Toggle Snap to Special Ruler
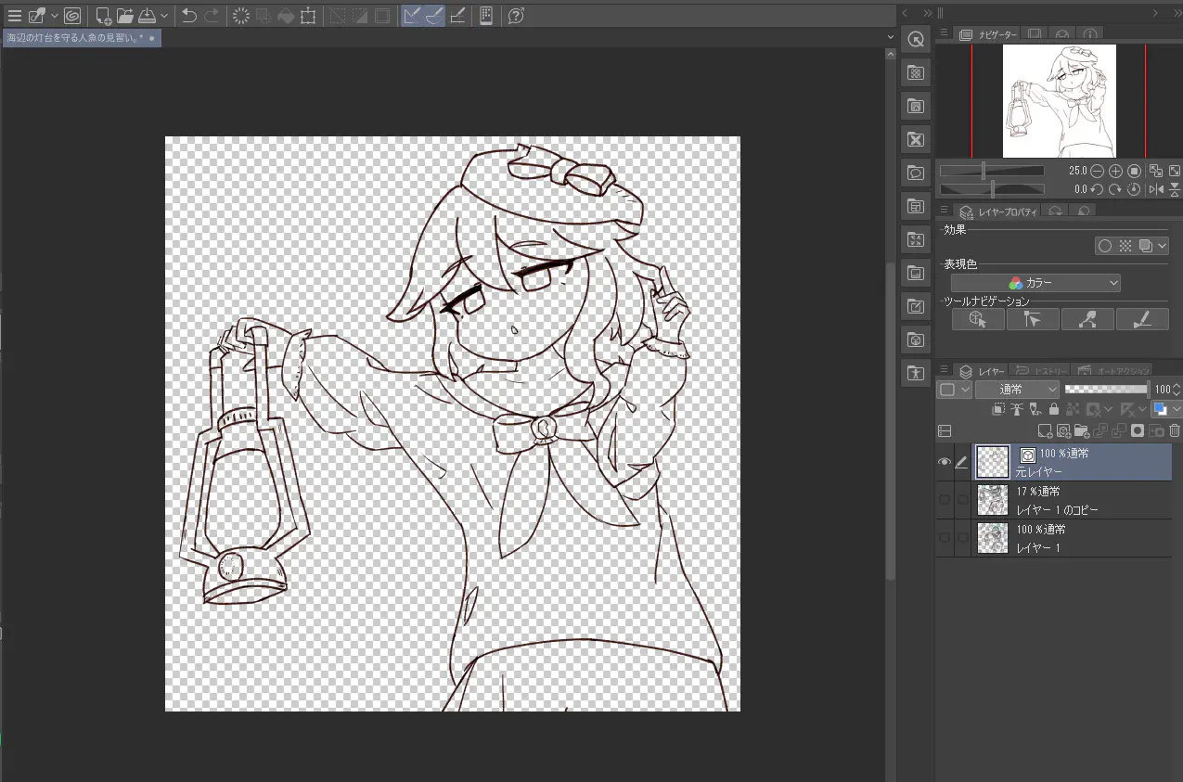 pyautogui.click(x=435, y=16)
